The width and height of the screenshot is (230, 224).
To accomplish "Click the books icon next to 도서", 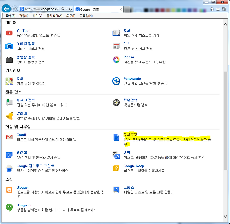I will (116, 33).
